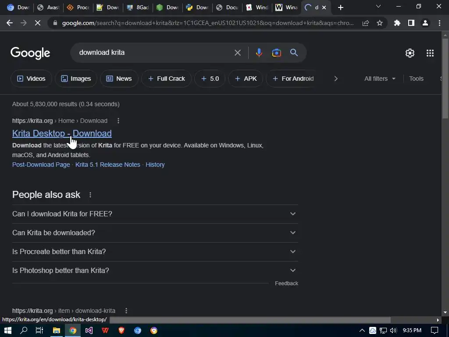Open options for first krita.org result

[x=118, y=121]
